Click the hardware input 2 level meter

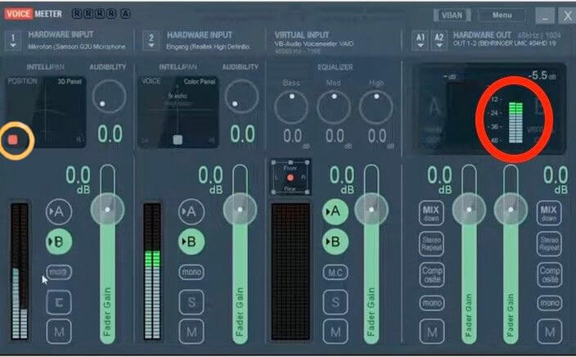coord(152,271)
